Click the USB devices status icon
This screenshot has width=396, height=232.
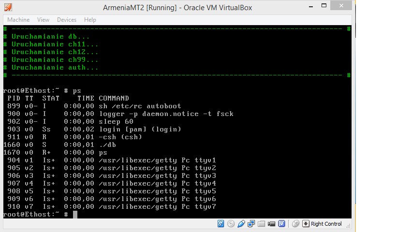coord(241,224)
